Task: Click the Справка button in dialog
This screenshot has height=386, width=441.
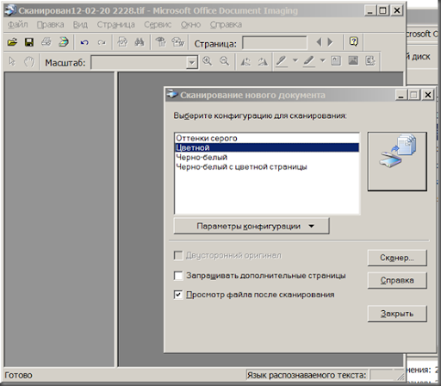Action: (x=397, y=280)
